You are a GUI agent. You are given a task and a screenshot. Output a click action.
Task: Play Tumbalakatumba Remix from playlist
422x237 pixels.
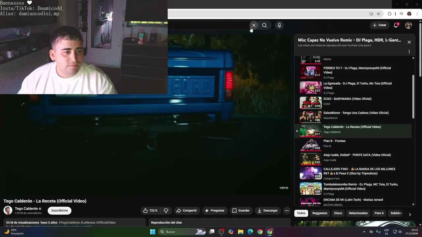353,189
